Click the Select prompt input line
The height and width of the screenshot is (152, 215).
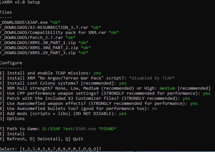51,149
